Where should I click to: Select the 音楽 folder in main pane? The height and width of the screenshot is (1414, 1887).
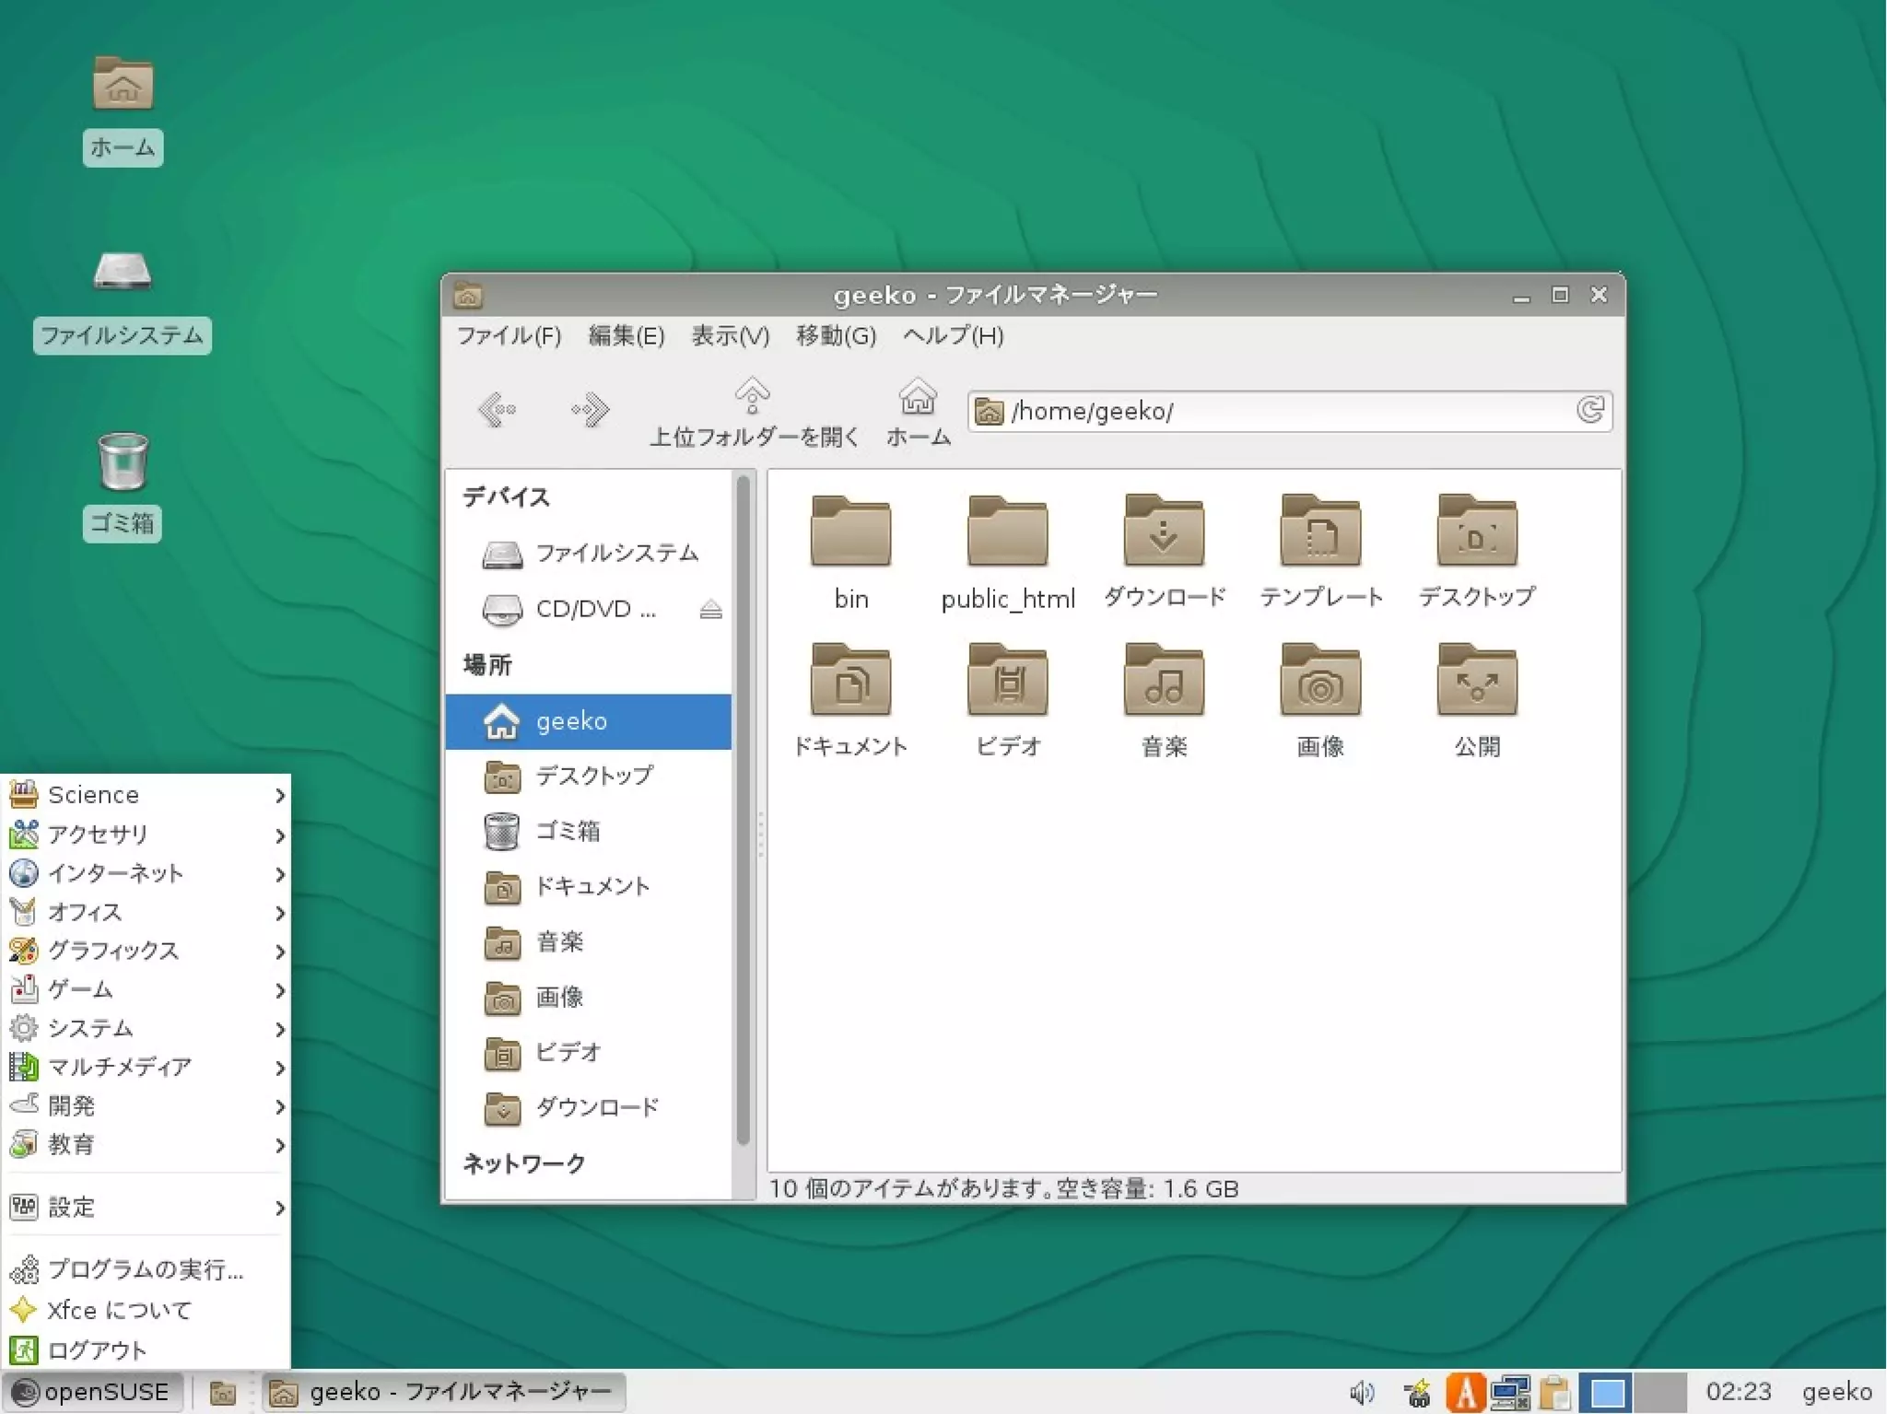click(1165, 701)
